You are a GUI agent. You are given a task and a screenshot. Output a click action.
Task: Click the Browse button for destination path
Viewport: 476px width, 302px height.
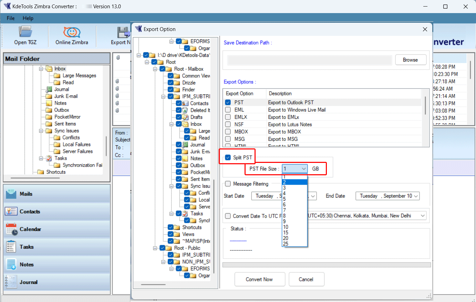click(411, 60)
